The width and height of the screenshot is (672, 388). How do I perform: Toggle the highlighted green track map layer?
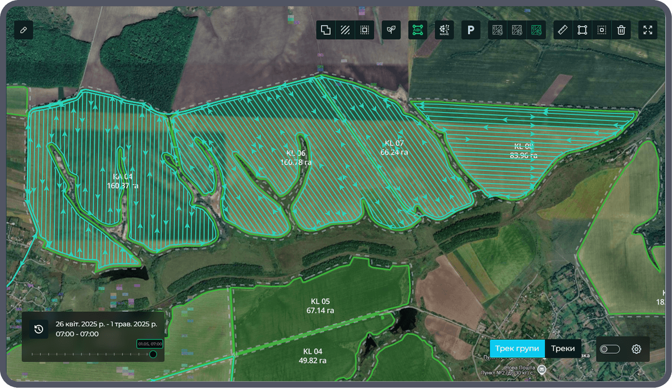tap(536, 30)
